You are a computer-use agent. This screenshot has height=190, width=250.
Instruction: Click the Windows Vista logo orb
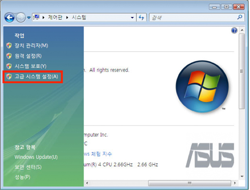[x=202, y=86]
